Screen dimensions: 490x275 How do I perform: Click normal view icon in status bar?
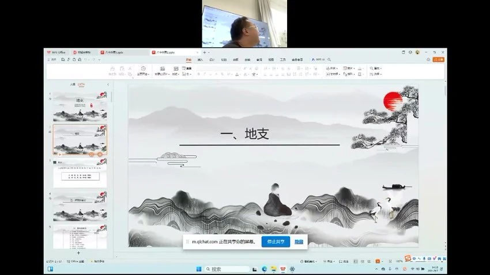(x=356, y=261)
